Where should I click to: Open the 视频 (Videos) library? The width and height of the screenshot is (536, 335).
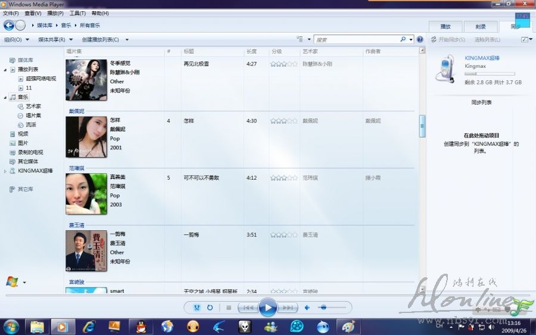coord(23,134)
